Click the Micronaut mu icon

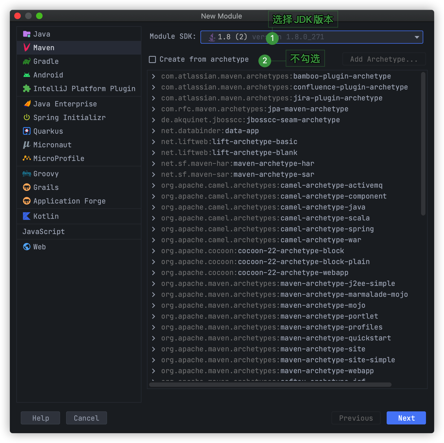[27, 145]
